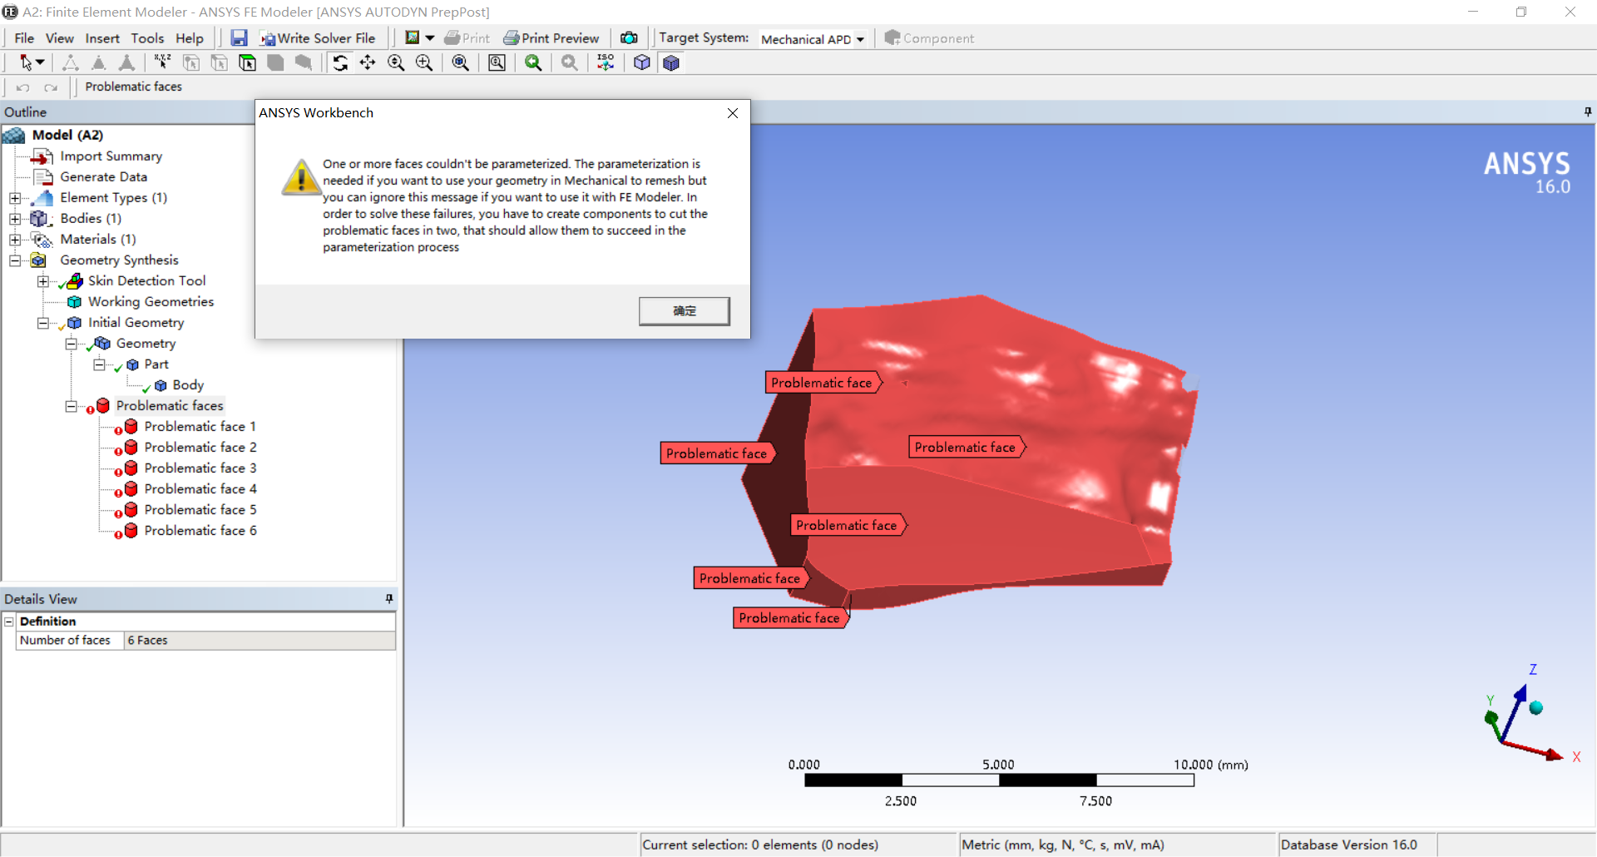
Task: Expand the Skin Detection Tool node
Action: 43,281
